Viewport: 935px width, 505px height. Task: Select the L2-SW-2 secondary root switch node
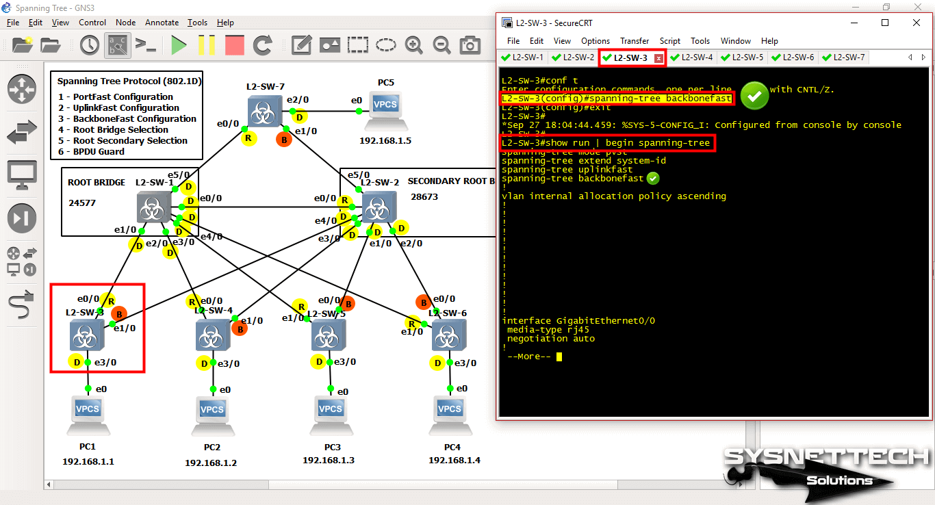(x=379, y=207)
